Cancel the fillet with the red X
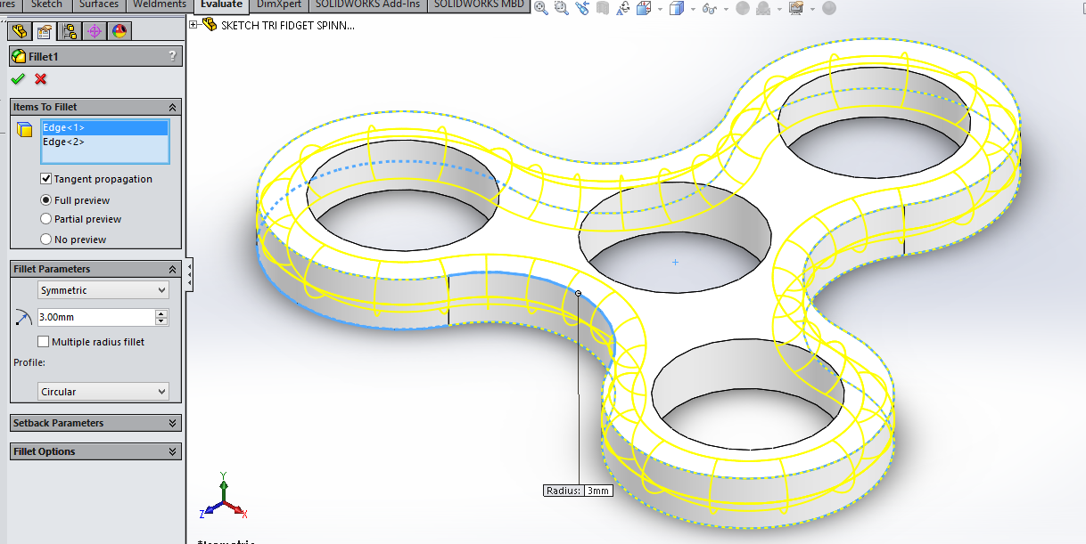 (x=40, y=79)
